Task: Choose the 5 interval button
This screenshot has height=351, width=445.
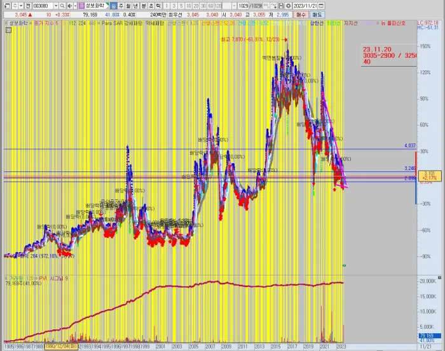Action: (181, 6)
